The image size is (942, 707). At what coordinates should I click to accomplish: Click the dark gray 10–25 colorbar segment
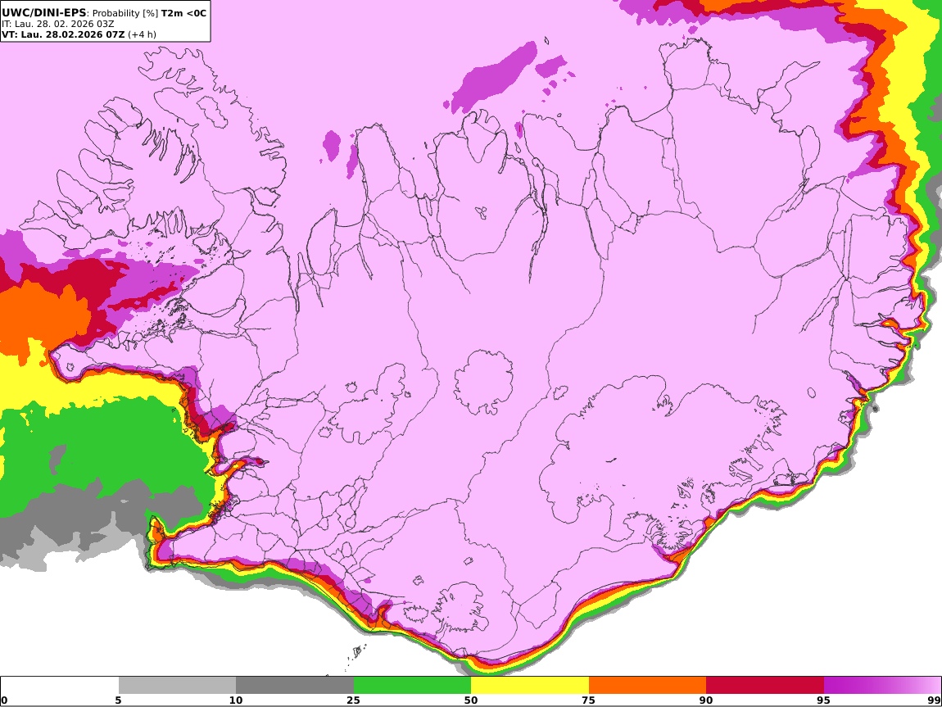(x=295, y=686)
